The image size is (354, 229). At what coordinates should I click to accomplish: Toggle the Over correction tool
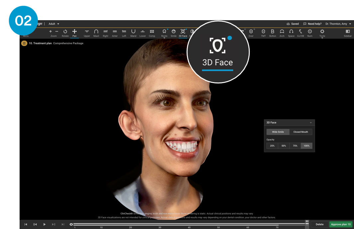click(251, 33)
